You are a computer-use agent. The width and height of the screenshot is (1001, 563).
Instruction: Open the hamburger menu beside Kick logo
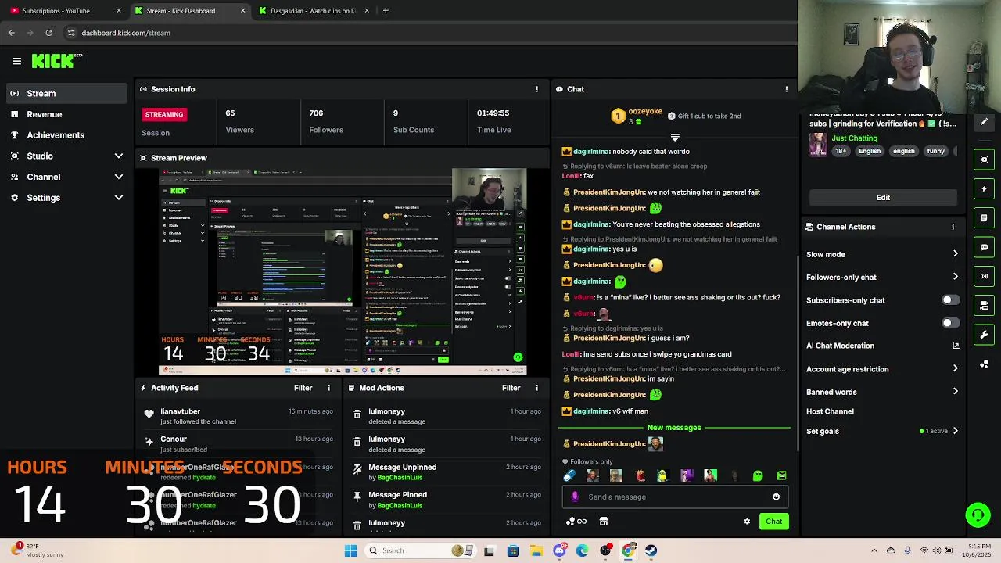[16, 61]
